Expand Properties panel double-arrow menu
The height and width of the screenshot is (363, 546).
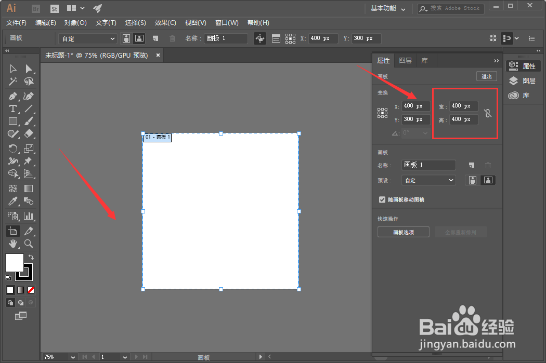[496, 60]
